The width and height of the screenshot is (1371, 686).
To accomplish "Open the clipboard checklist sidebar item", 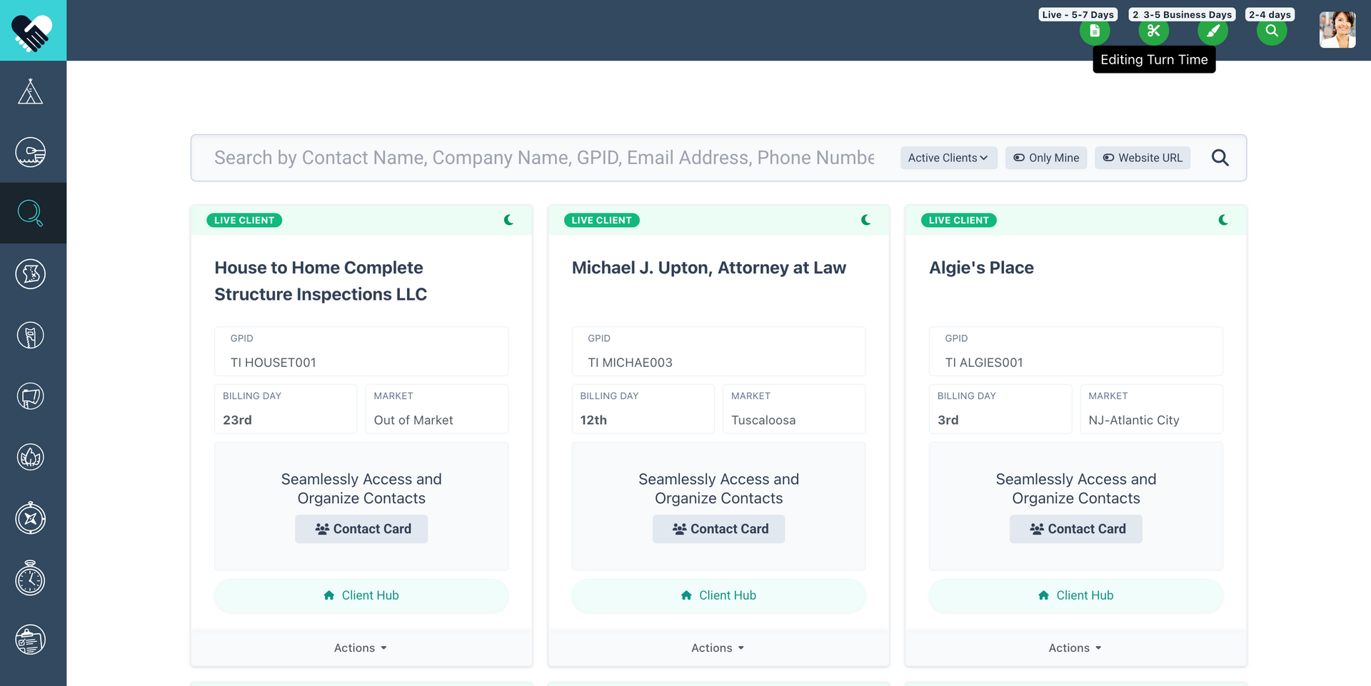I will pos(30,640).
